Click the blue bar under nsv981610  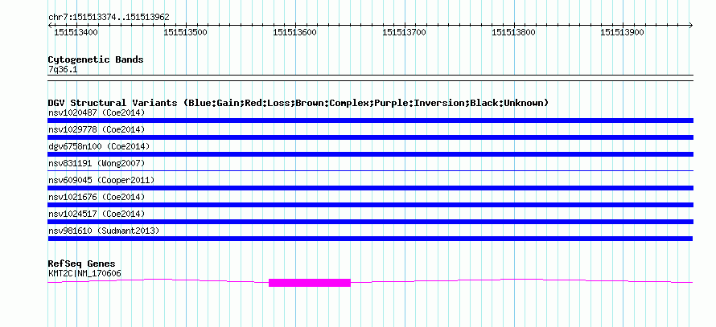[x=370, y=239]
